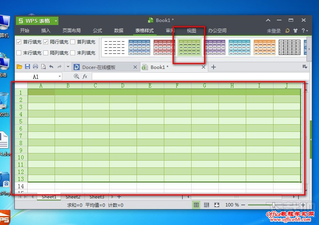The height and width of the screenshot is (225, 319).
Task: Click the Save icon in quick toolbar
Action: [x=27, y=67]
